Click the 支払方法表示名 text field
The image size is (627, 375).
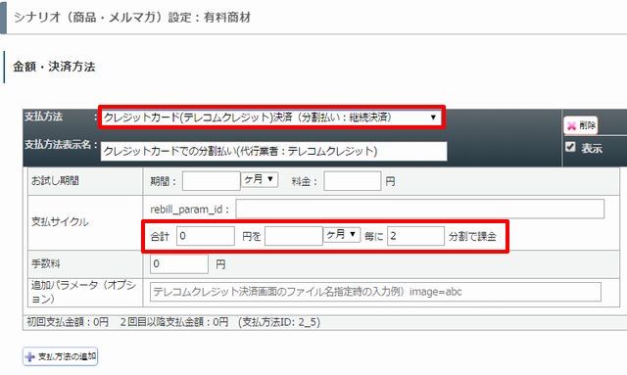click(273, 151)
